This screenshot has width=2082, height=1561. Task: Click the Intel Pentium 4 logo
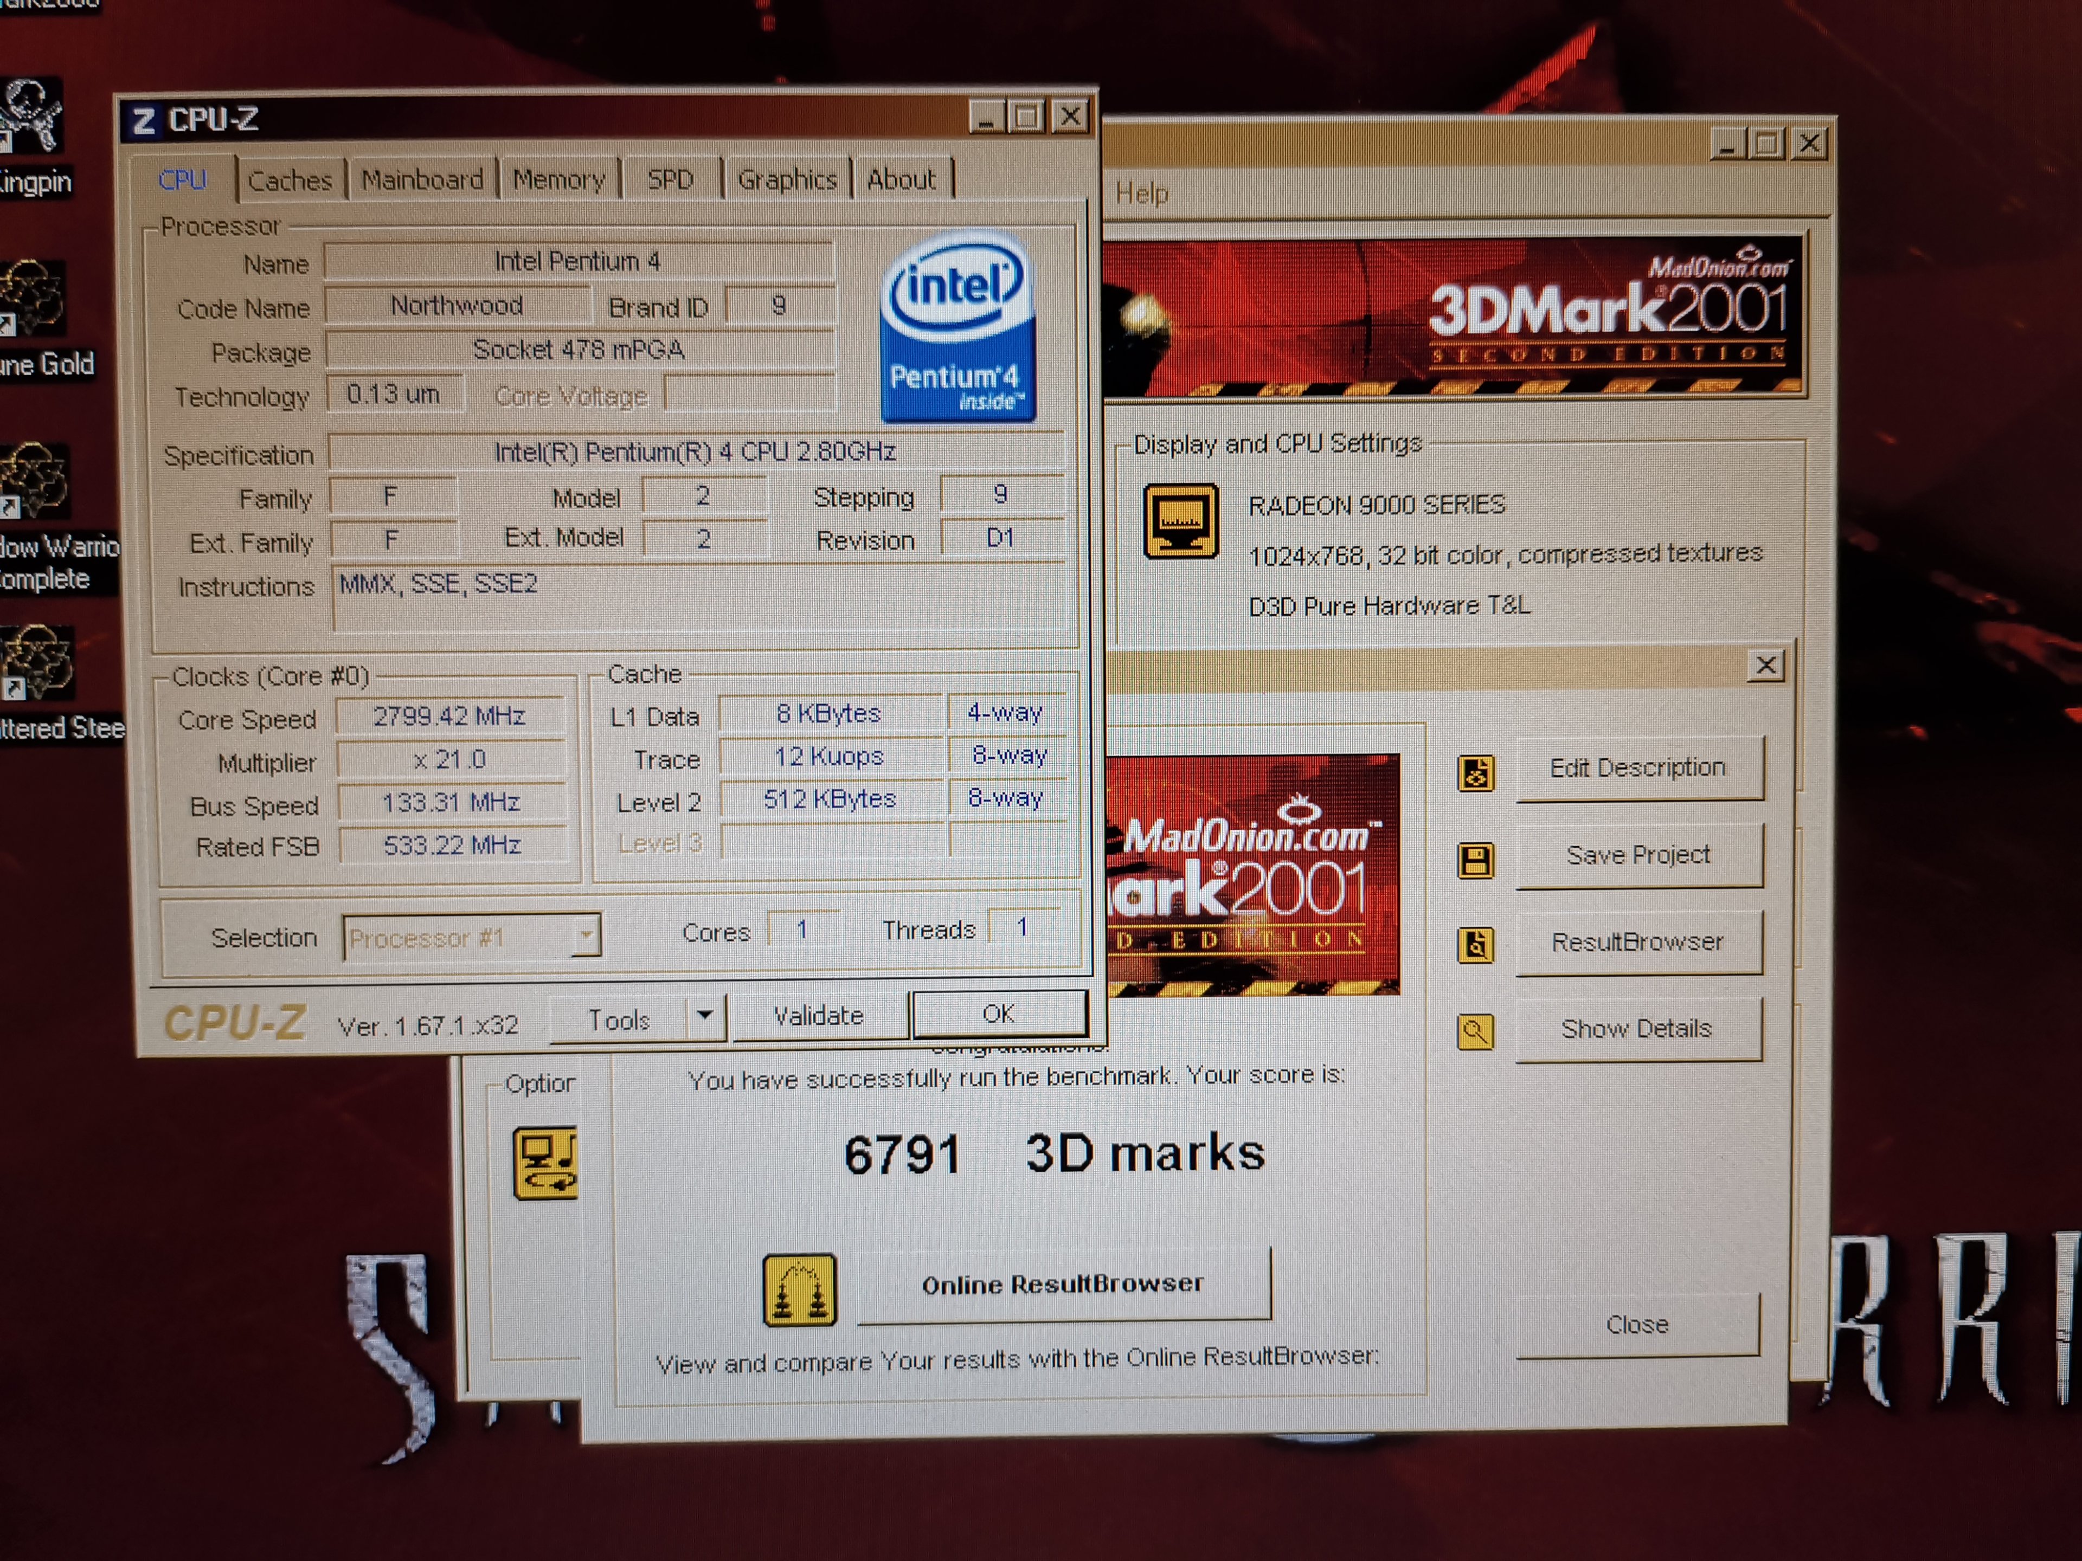coord(958,326)
